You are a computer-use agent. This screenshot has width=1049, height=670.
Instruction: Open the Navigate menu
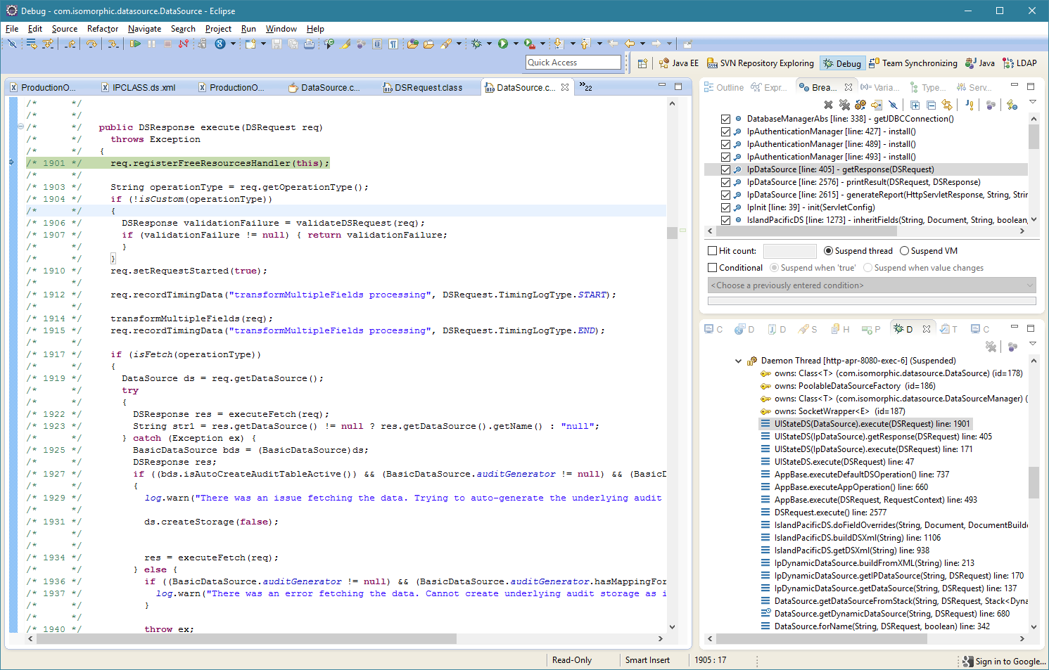[144, 29]
